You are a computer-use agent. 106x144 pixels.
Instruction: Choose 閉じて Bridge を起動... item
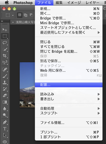point(69,51)
